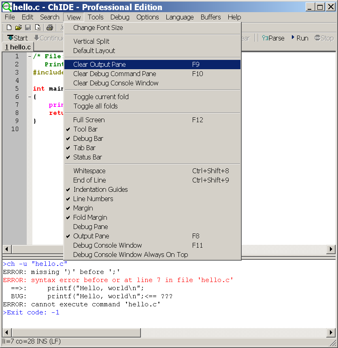Click the line number 10 in margin
This screenshot has width=338, height=348.
tap(15, 129)
